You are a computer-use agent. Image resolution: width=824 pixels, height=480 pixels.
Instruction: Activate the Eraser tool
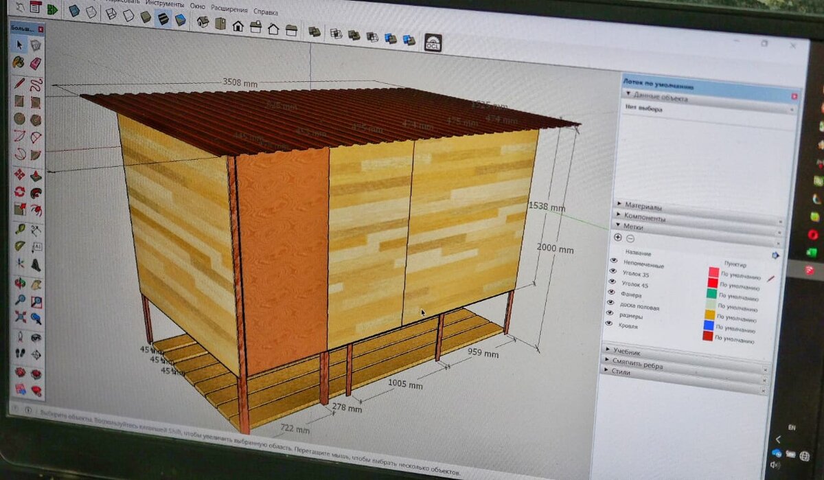point(36,62)
